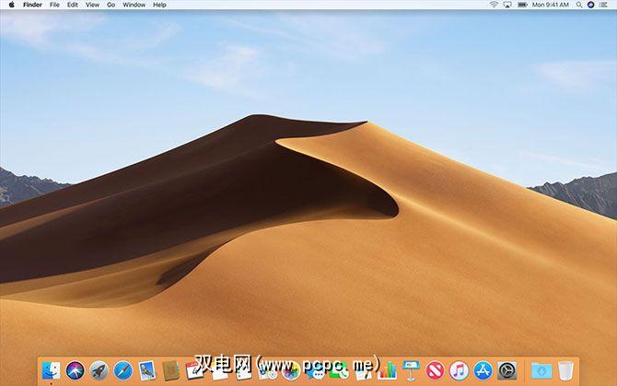Open Calendar icon in Dock
This screenshot has height=386, width=617.
click(x=195, y=370)
